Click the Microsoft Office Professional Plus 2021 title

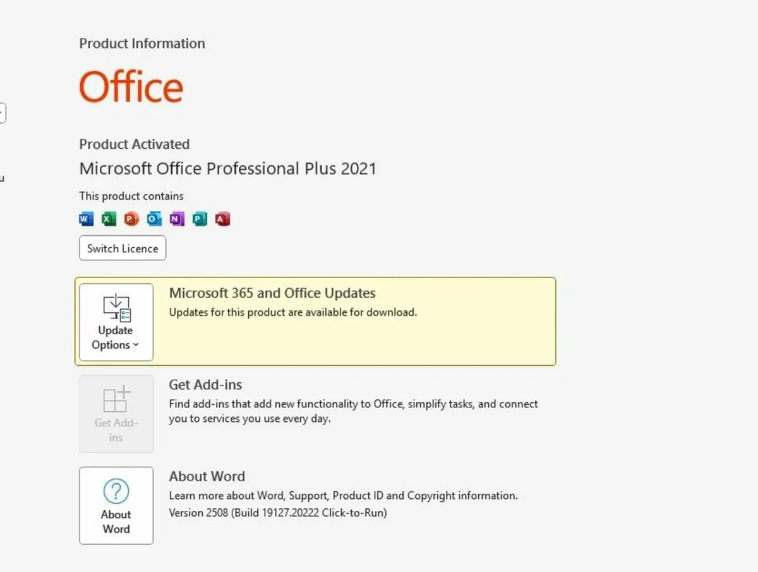pos(228,169)
